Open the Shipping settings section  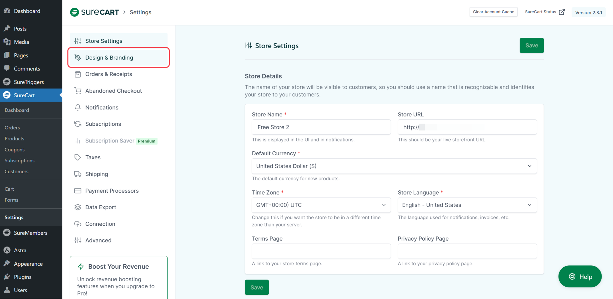click(119, 174)
